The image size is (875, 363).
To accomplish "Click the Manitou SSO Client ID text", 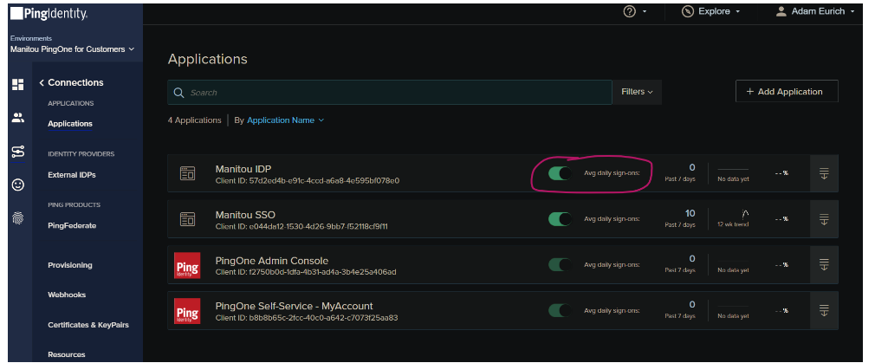I will point(301,227).
